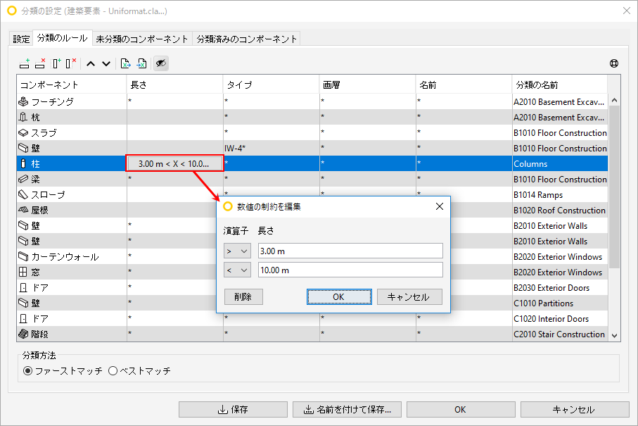638x426 pixels.
Task: Click the 長さ column header
Action: click(175, 84)
